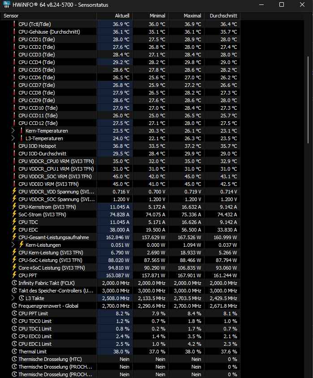Click the 38.0 % Thermal Limit value

(x=122, y=352)
